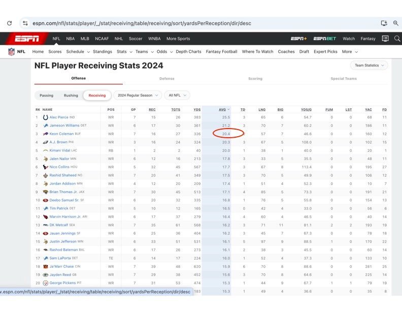402x311 pixels.
Task: Click the Eagles logo beside A.J. Brown
Action: pos(45,142)
